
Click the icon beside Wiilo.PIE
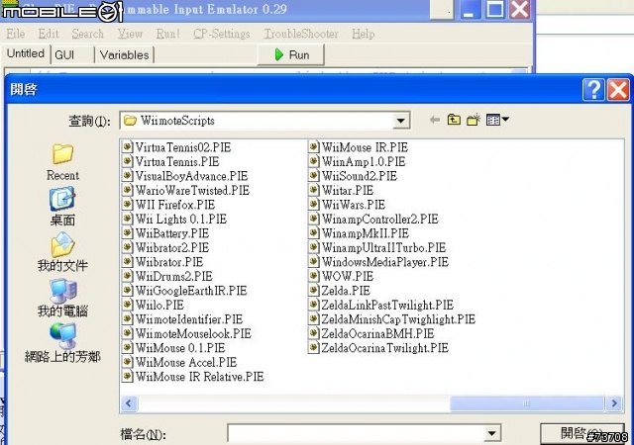[128, 305]
